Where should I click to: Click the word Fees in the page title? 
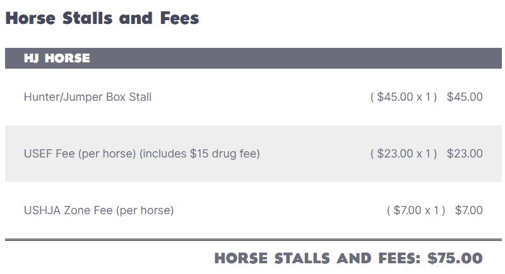180,18
